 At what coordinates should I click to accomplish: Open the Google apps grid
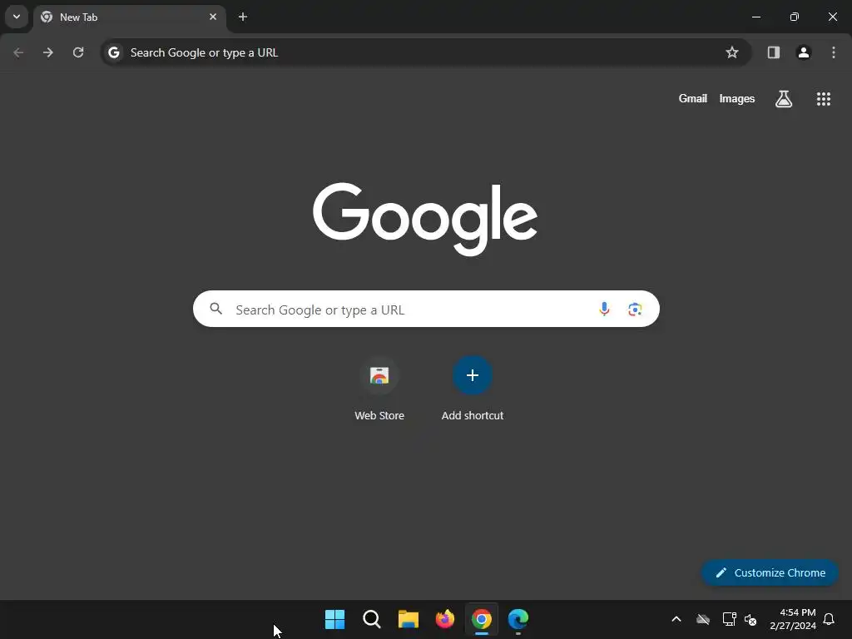(823, 99)
